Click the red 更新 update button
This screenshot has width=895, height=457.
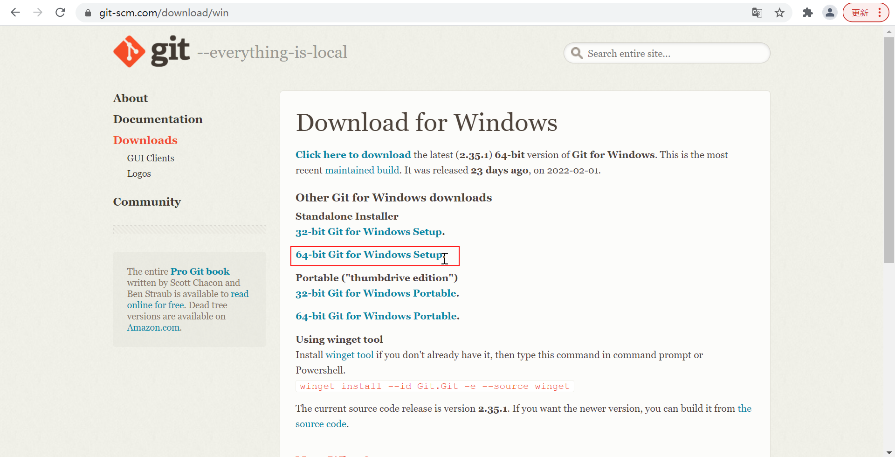[860, 13]
